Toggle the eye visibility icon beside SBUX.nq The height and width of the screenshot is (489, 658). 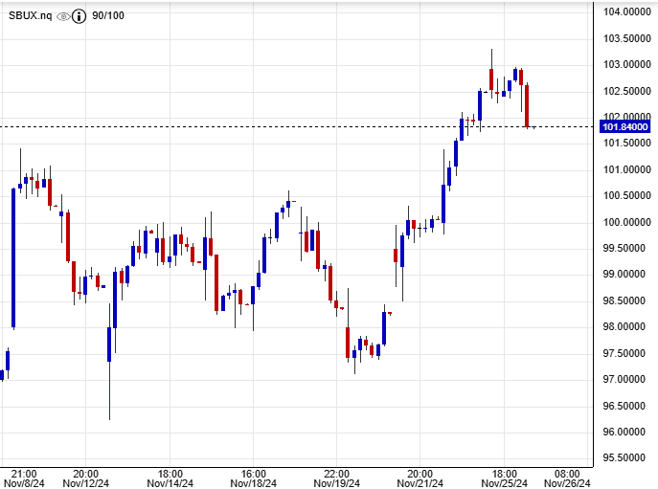(x=64, y=16)
